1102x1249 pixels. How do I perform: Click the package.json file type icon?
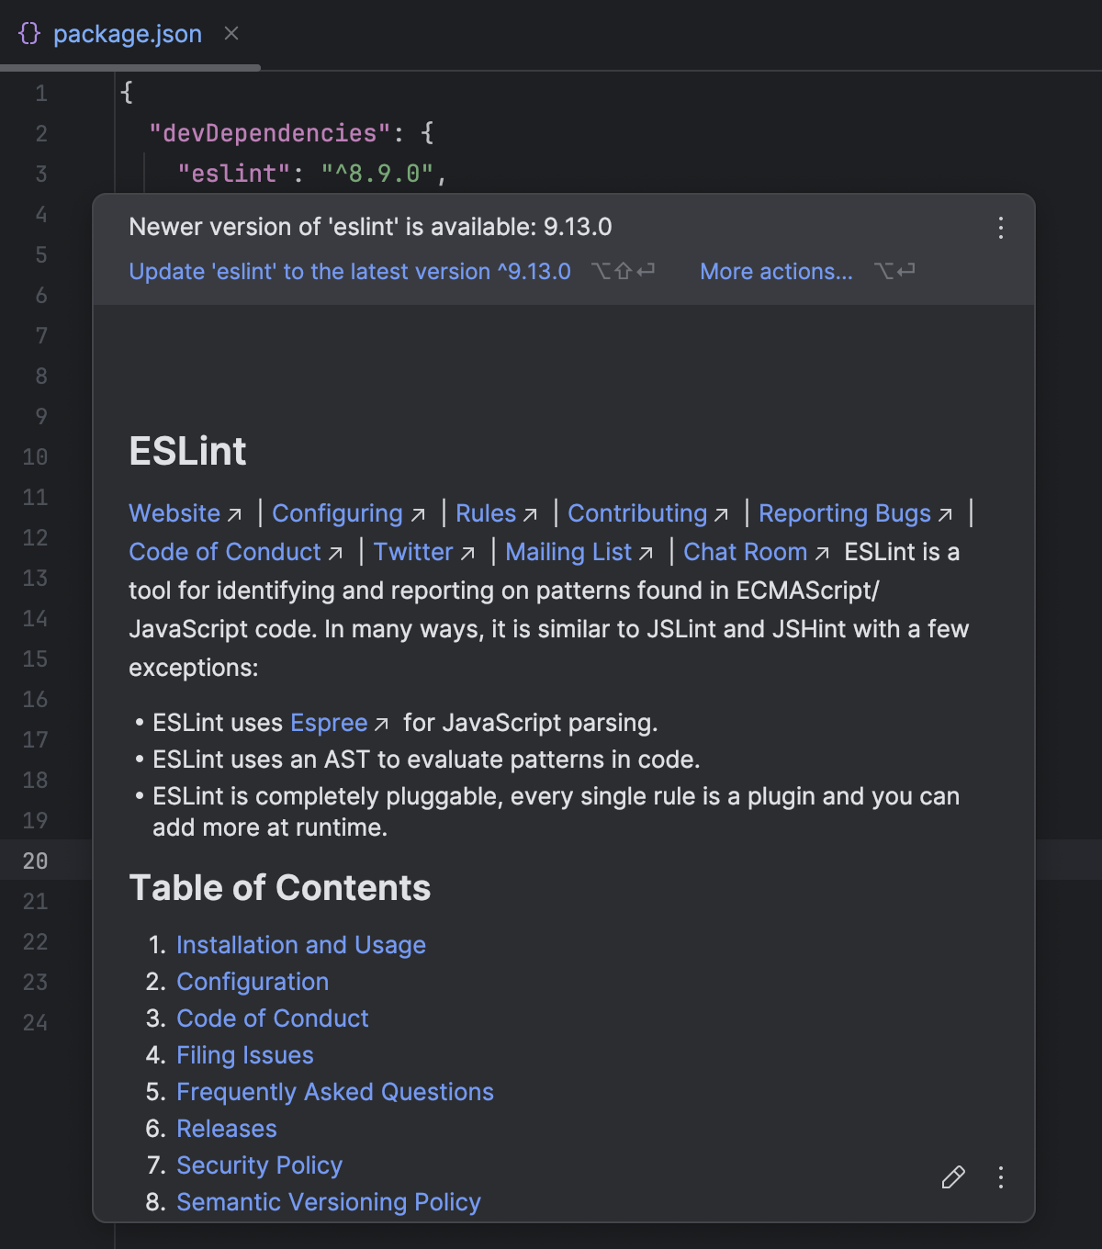[30, 33]
